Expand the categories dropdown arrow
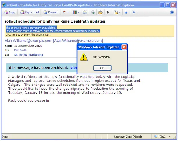The height and width of the screenshot is (141, 178). 78,12
